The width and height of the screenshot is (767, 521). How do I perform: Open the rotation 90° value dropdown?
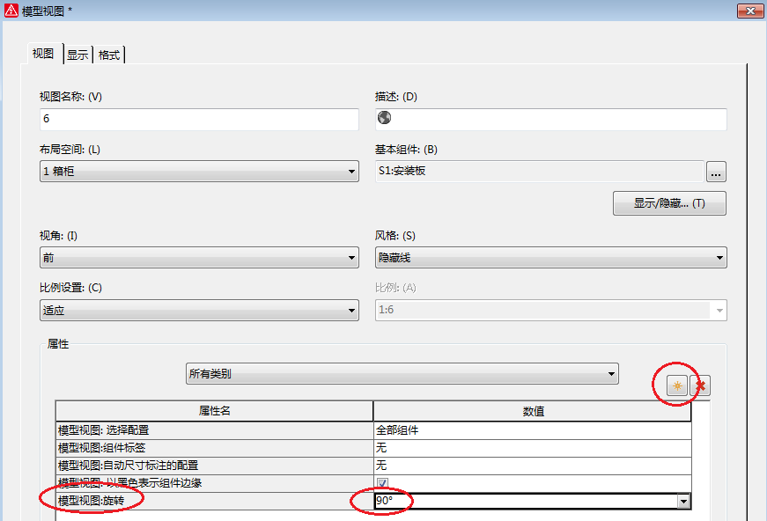click(683, 501)
